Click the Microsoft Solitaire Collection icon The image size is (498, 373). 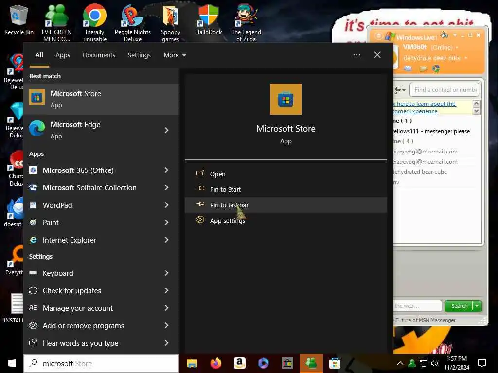click(33, 187)
